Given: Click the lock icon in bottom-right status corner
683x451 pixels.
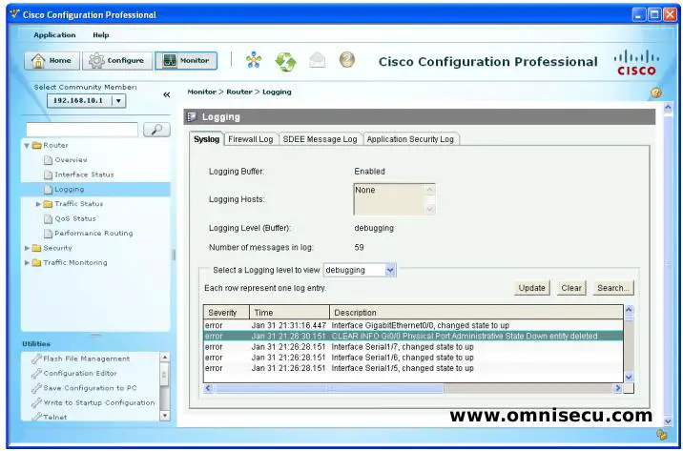Looking at the screenshot, I should [x=661, y=435].
